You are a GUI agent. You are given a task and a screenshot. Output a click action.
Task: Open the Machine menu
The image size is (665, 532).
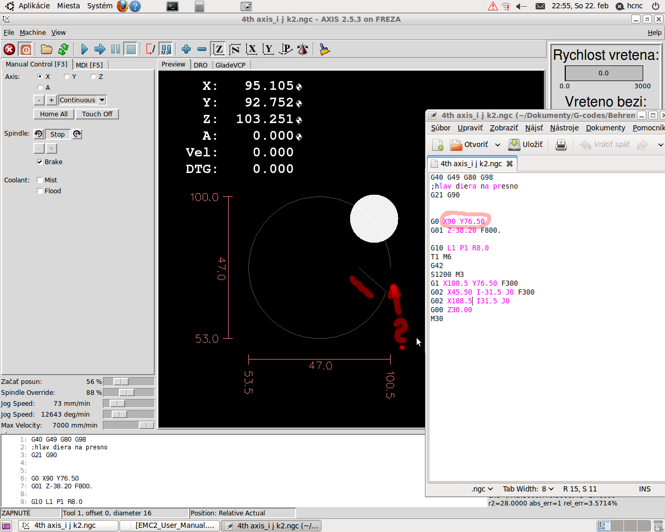[33, 33]
